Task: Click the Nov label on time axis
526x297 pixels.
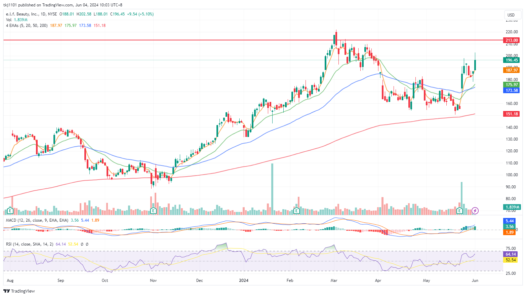Action: (x=153, y=281)
